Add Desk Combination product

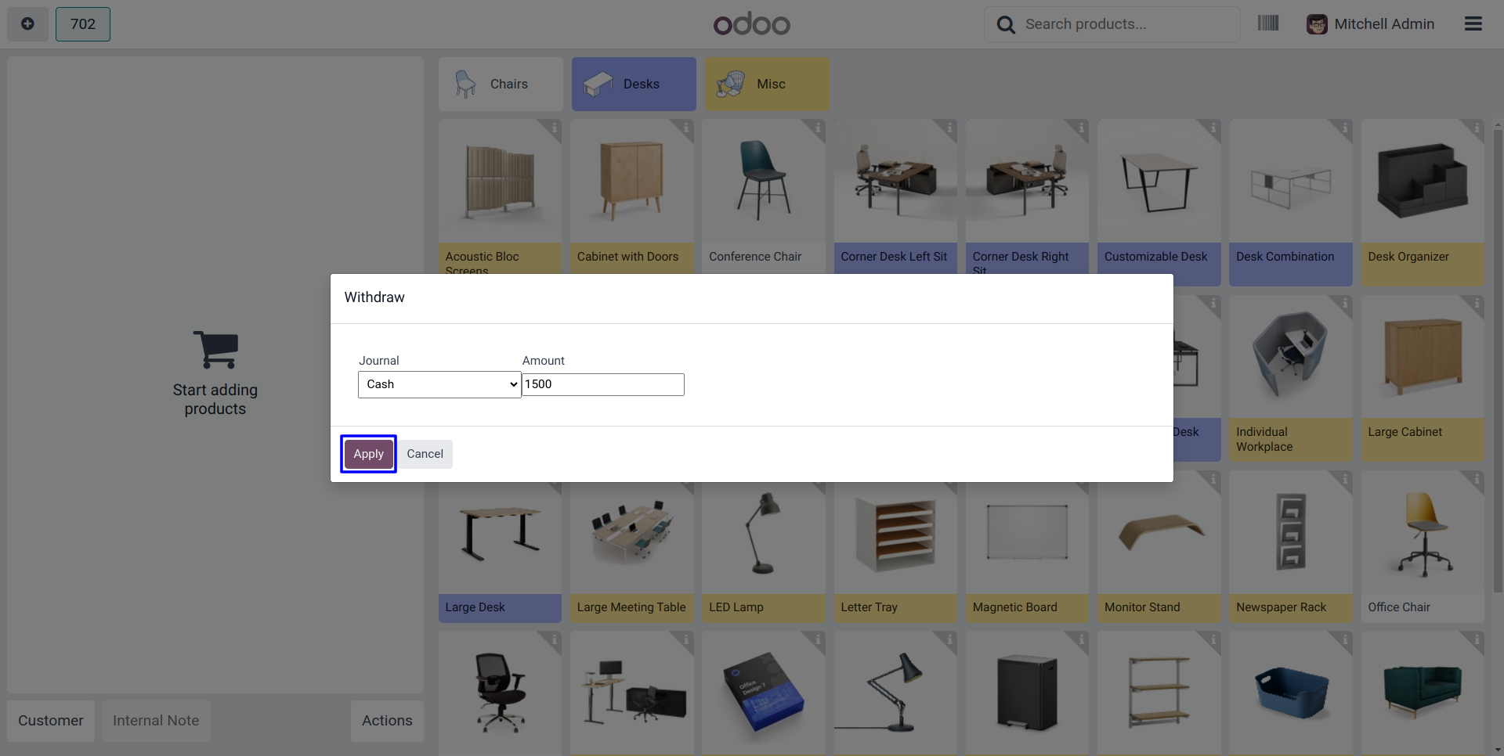[1291, 202]
